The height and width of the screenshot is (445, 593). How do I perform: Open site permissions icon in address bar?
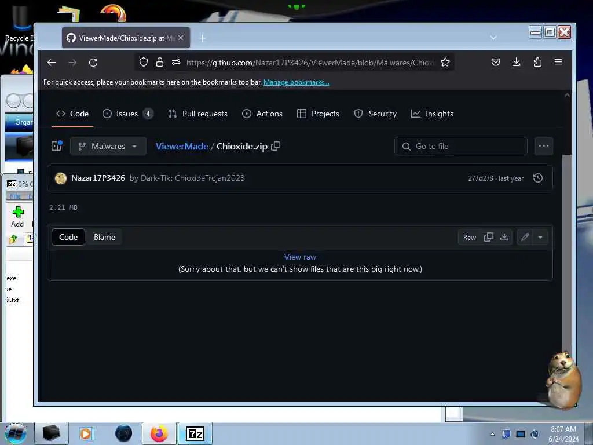[176, 62]
